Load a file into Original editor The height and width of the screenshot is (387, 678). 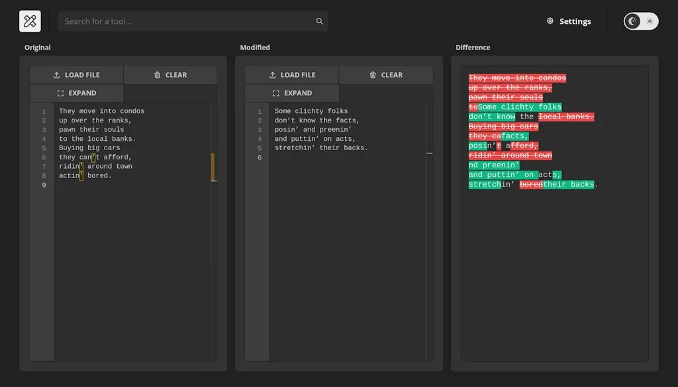[x=77, y=75]
